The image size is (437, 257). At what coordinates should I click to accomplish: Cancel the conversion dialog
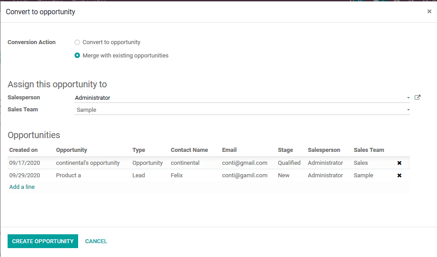96,241
